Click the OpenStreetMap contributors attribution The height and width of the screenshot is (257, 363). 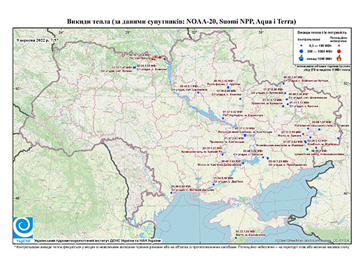click(x=312, y=240)
